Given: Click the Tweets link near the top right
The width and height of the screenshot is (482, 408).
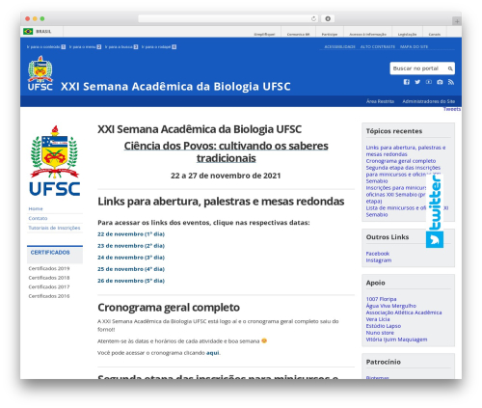Looking at the screenshot, I should [452, 109].
